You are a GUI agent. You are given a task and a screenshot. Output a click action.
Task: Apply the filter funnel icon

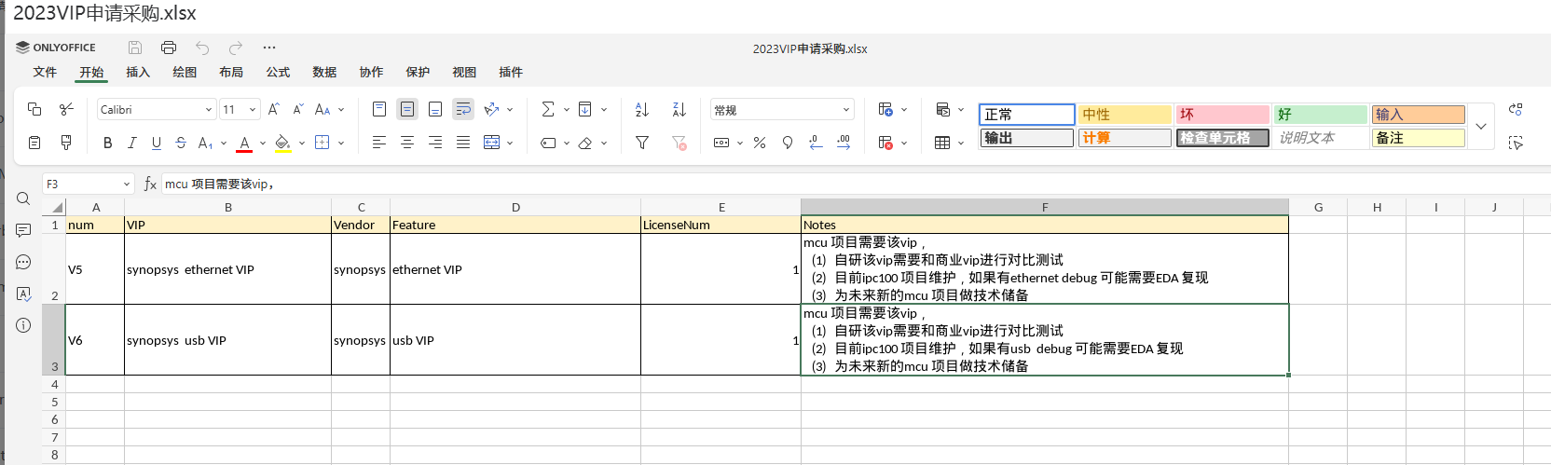click(x=641, y=143)
